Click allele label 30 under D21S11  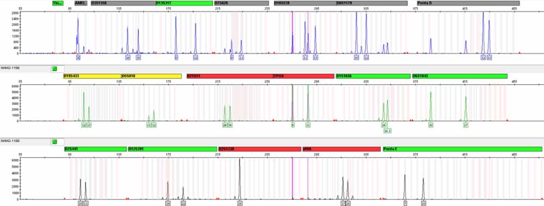230,125
